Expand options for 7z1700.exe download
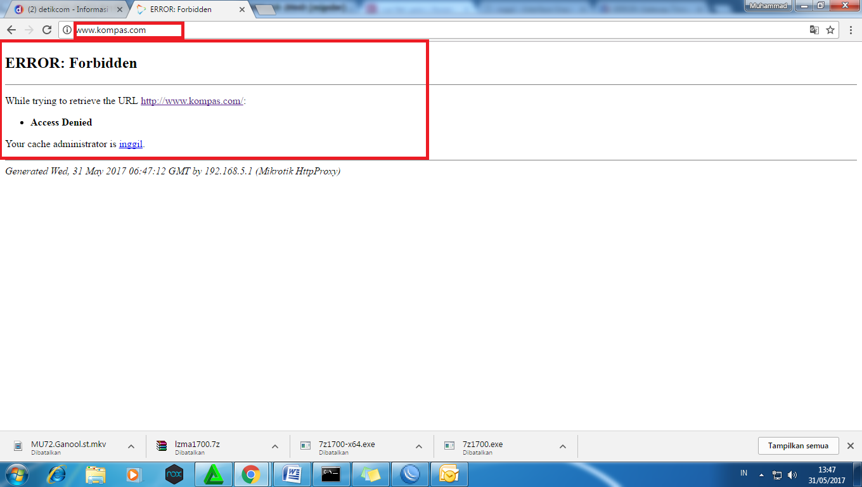The image size is (862, 487). tap(563, 446)
